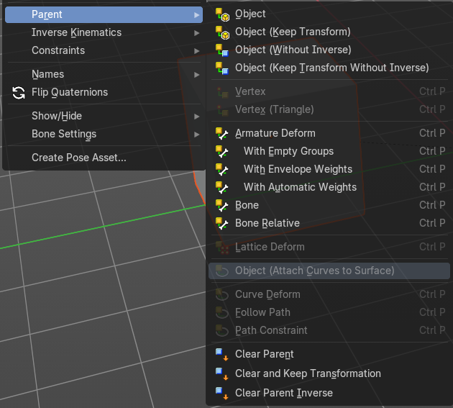Select Object (Keep Transform Without Inverse)

click(329, 68)
